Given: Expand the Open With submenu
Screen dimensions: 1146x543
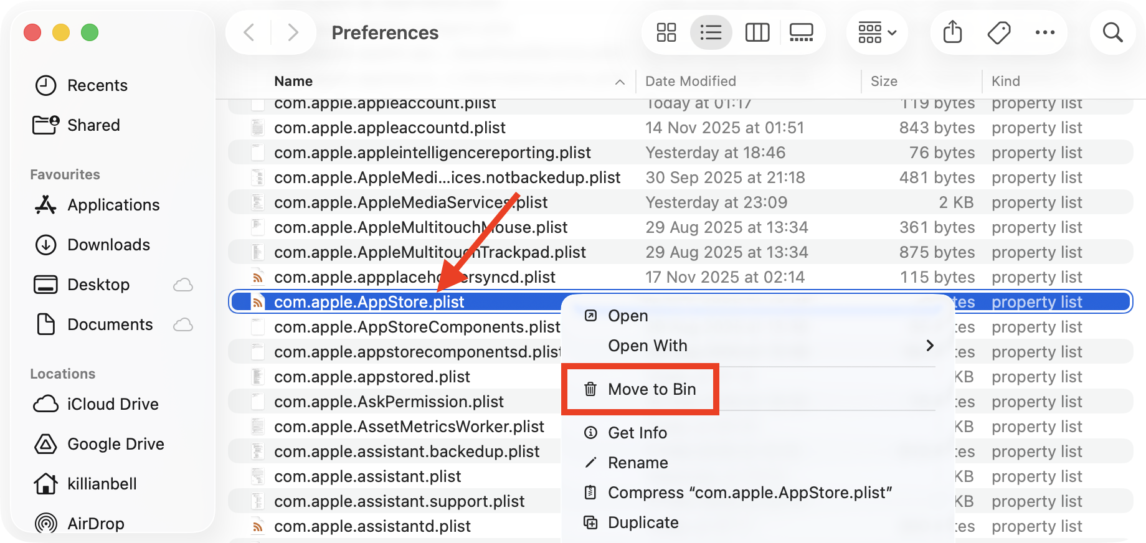Looking at the screenshot, I should (x=648, y=346).
